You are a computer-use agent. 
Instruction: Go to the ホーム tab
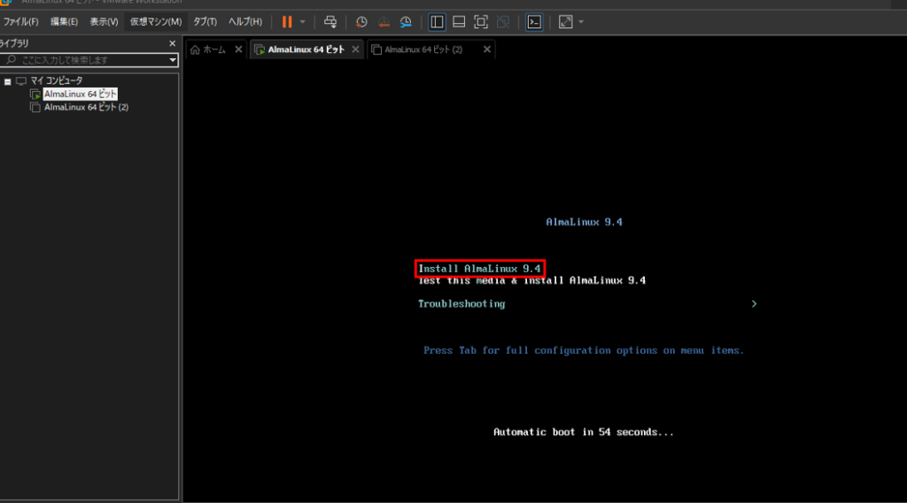coord(209,50)
